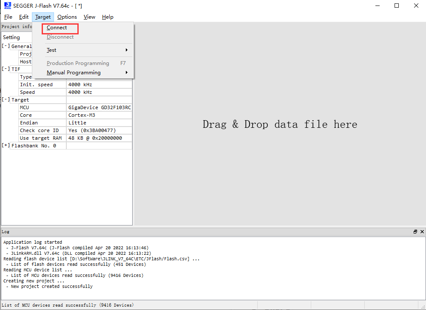Collapse the Target settings group
The image size is (426, 310).
pyautogui.click(x=6, y=99)
